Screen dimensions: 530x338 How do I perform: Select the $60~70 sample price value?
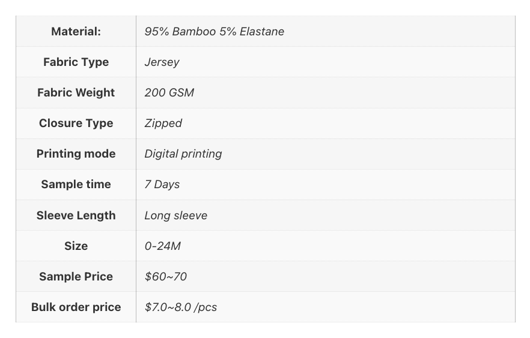166,277
